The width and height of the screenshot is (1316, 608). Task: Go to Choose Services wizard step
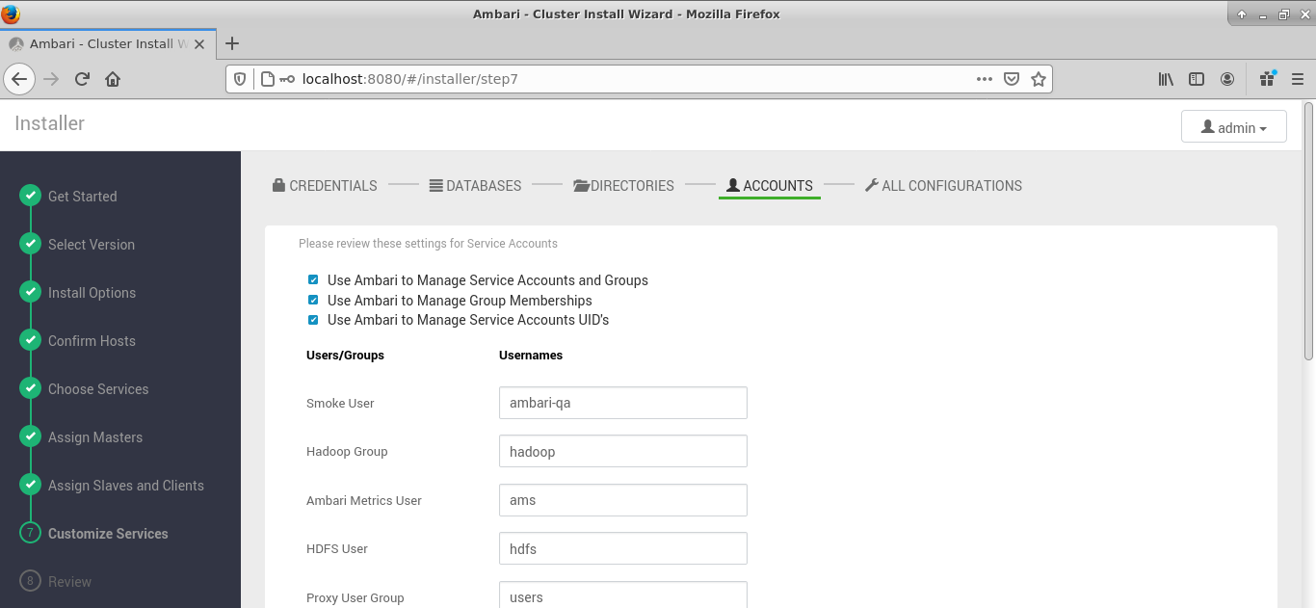pos(98,389)
